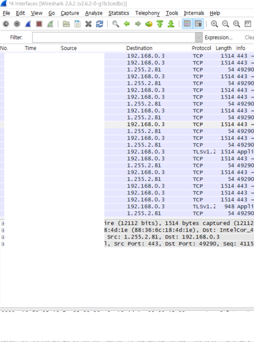This screenshot has width=254, height=342.
Task: Select the highlighted grey packet row
Action: 127,124
